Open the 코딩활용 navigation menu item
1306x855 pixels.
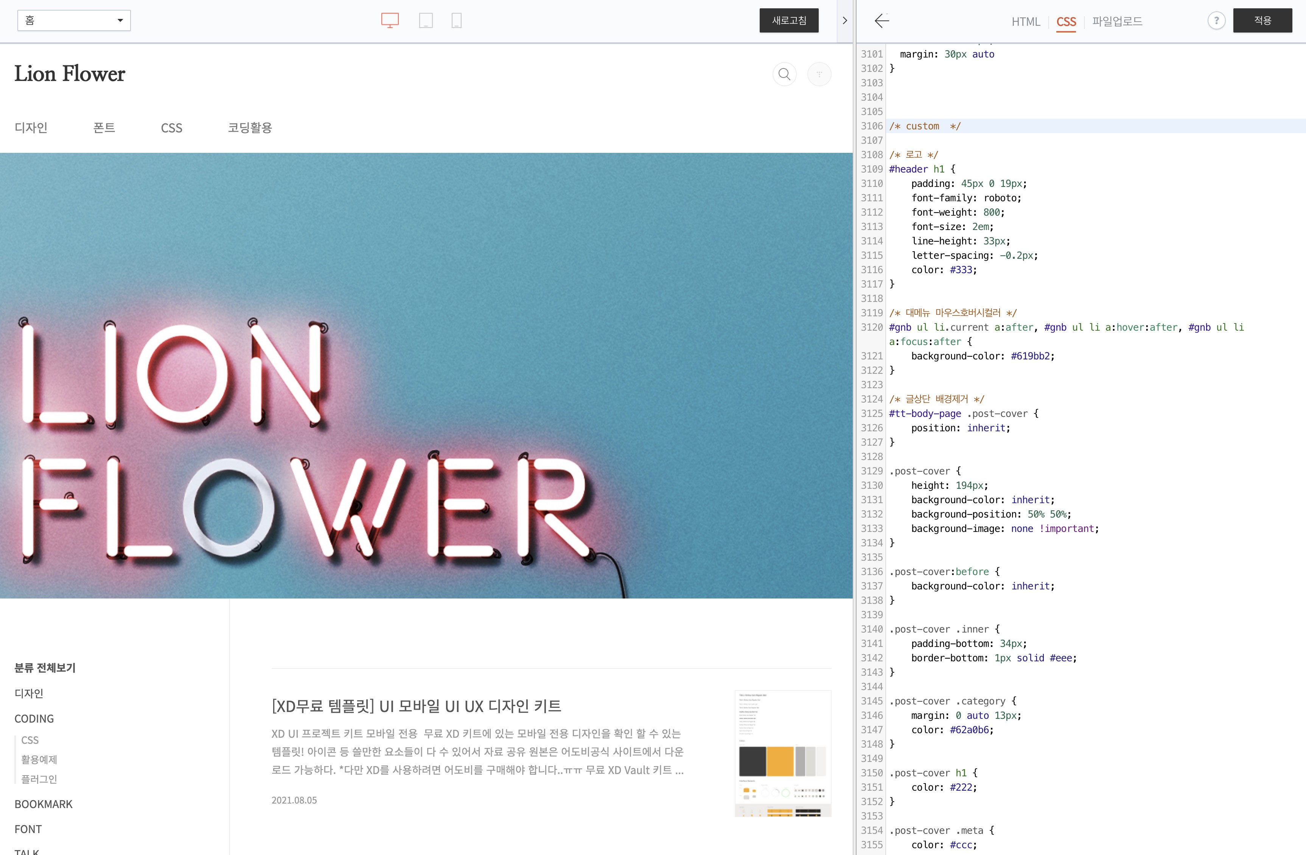[250, 128]
